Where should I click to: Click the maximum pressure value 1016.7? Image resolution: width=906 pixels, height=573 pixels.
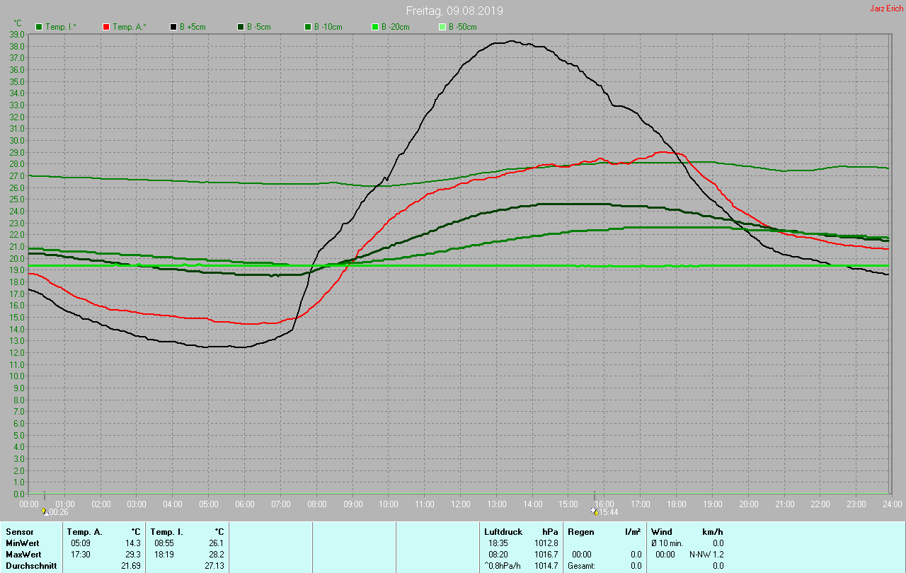[546, 555]
